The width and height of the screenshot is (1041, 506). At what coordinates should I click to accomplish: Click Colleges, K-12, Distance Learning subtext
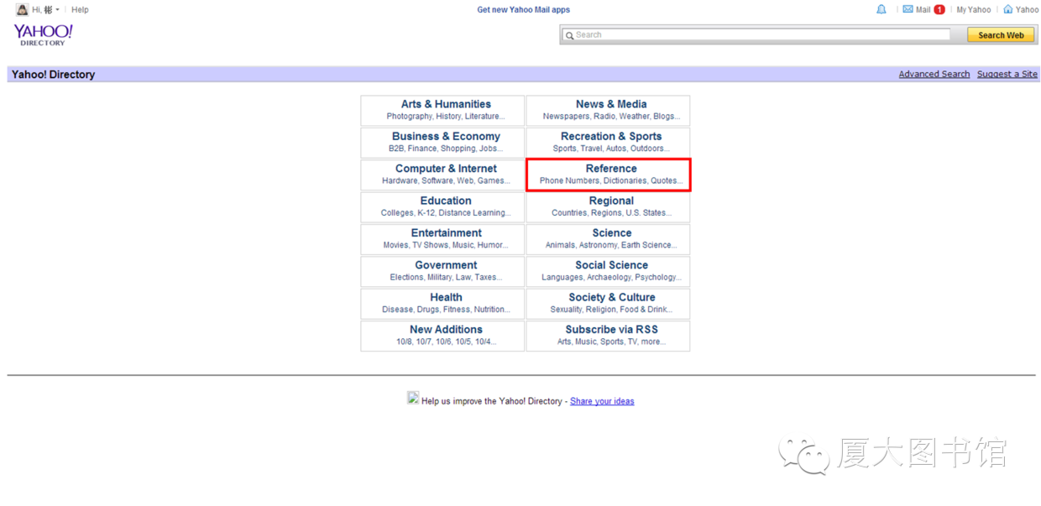(446, 213)
